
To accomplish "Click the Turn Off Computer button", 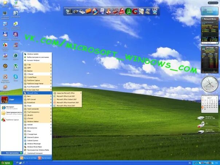I will [x=44, y=158].
